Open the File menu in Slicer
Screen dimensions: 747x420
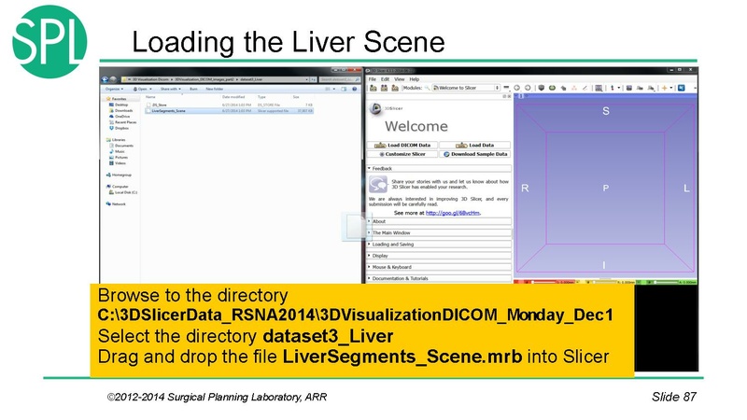[373, 79]
